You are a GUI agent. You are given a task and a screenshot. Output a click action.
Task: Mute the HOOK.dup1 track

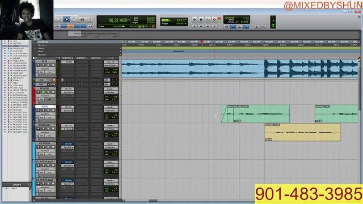53,129
